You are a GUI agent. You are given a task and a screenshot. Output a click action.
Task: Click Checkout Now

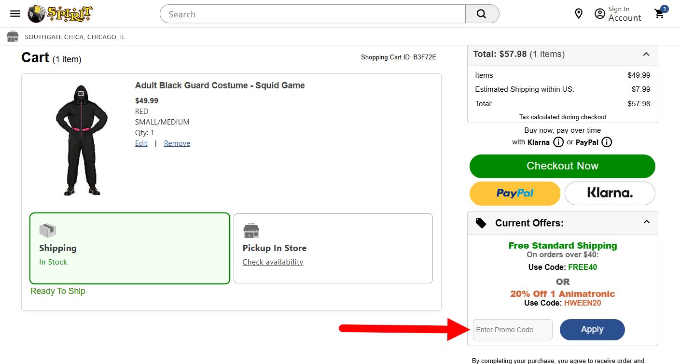tap(562, 166)
